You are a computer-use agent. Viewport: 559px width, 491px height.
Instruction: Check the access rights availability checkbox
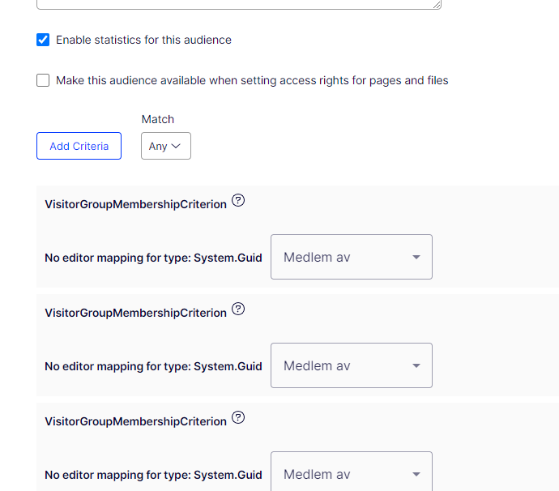44,80
